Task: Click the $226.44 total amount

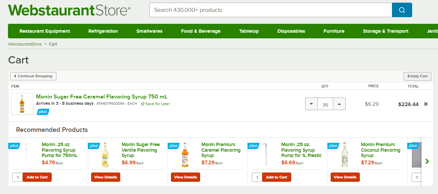Action: (409, 104)
